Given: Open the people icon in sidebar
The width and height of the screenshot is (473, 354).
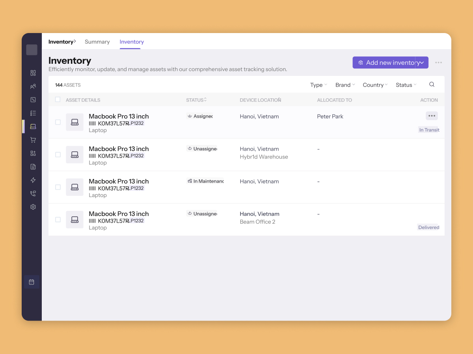Looking at the screenshot, I should pyautogui.click(x=33, y=86).
